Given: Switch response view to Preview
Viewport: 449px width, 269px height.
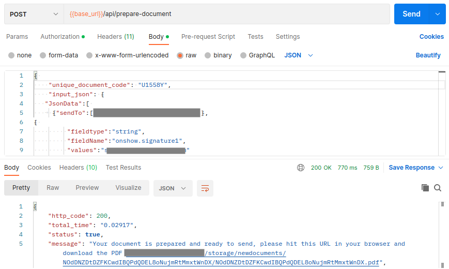Looking at the screenshot, I should [x=87, y=188].
